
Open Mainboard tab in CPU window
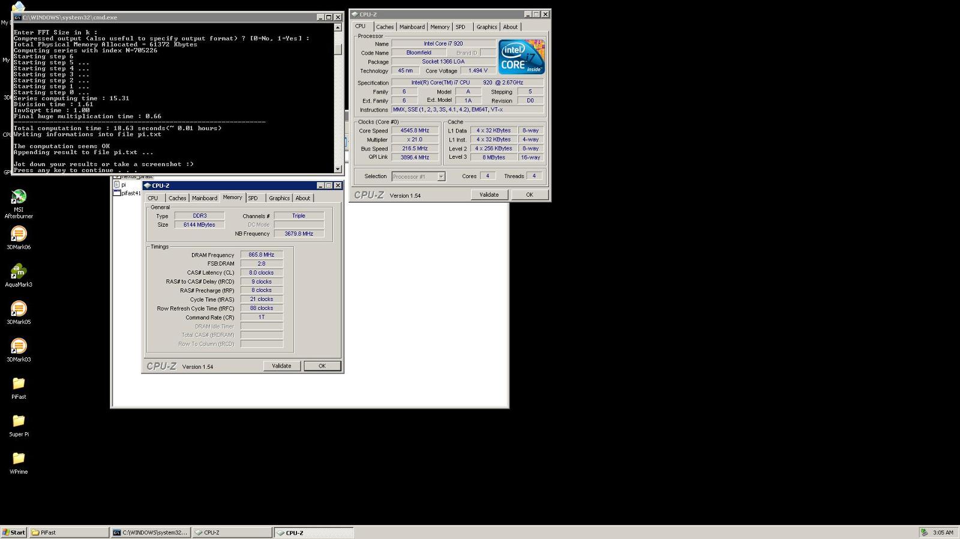point(412,27)
